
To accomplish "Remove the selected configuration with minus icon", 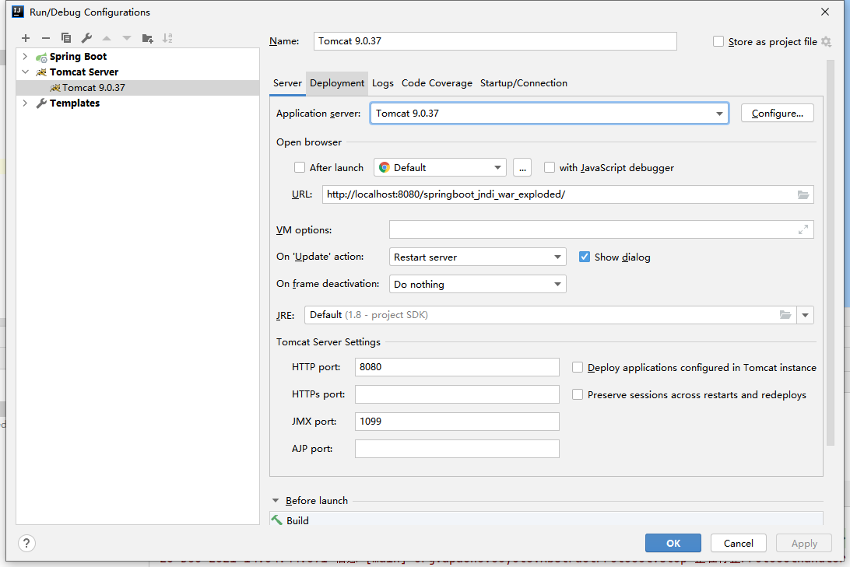I will click(45, 38).
